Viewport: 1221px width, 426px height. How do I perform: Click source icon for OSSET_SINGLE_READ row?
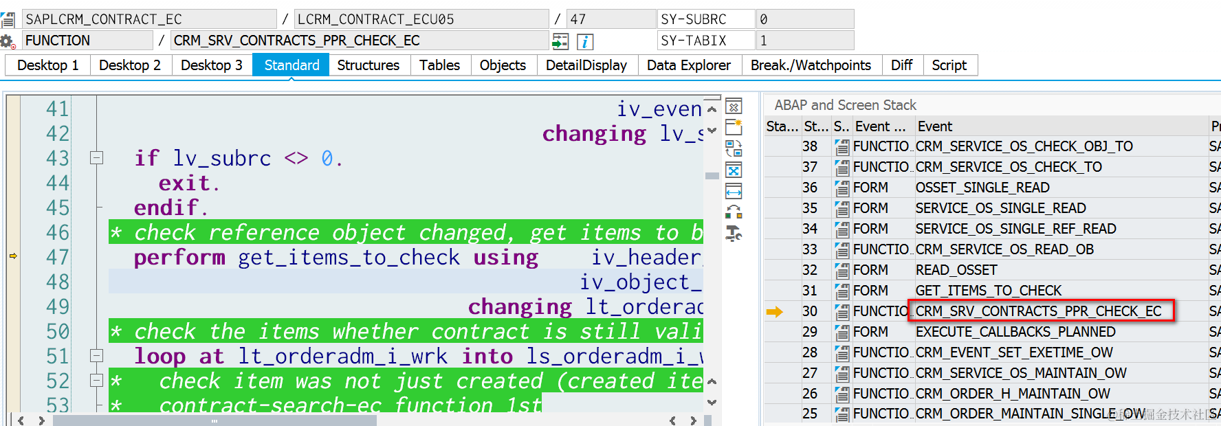tap(841, 188)
